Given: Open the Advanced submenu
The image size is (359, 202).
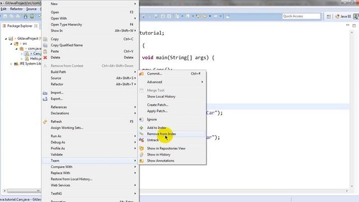Looking at the screenshot, I should (x=172, y=82).
